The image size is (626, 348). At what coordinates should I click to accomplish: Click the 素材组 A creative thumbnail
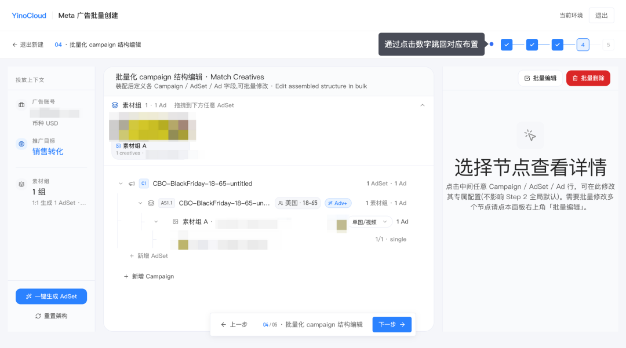pos(152,126)
